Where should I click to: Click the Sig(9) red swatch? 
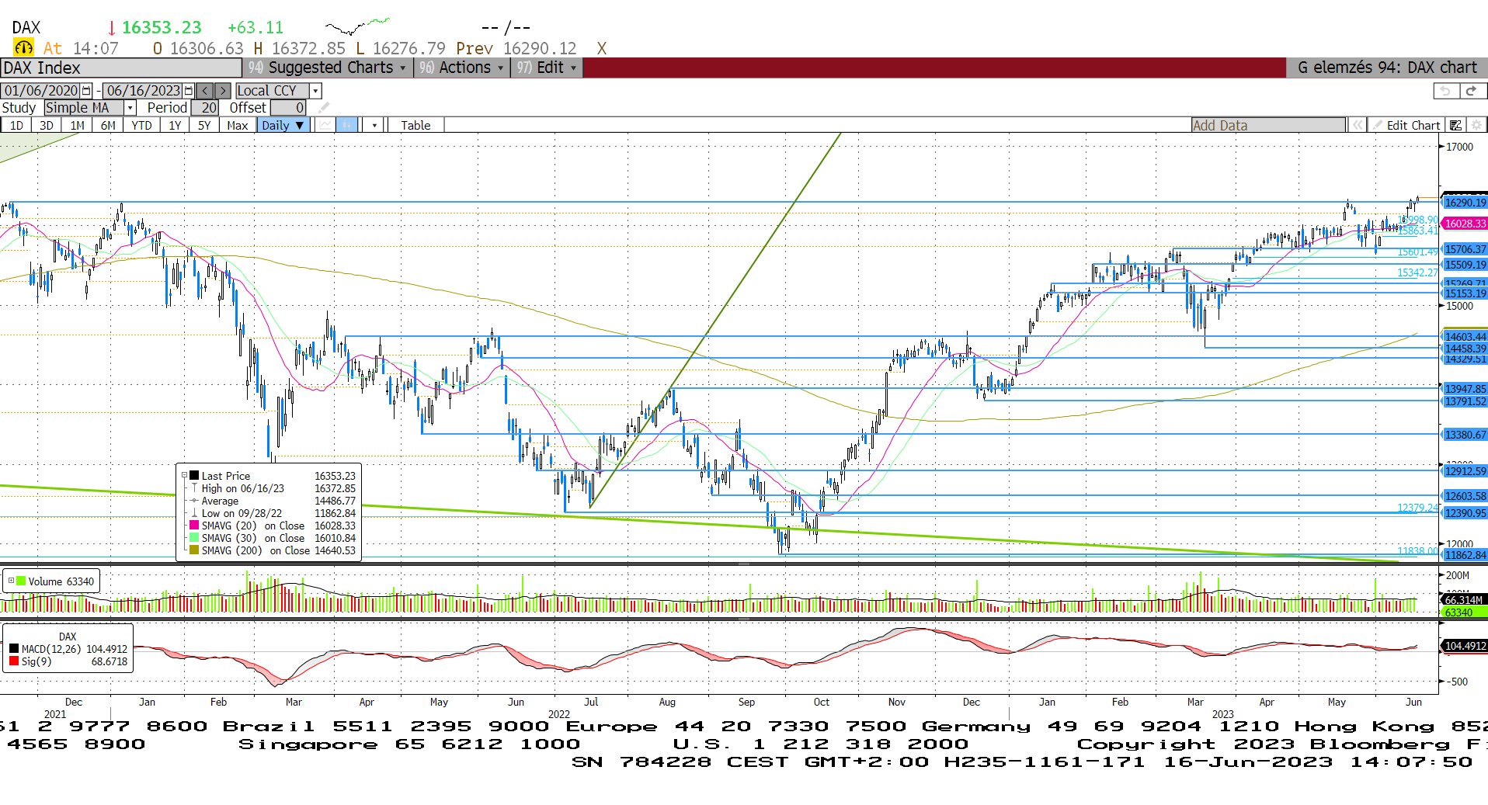(x=14, y=661)
